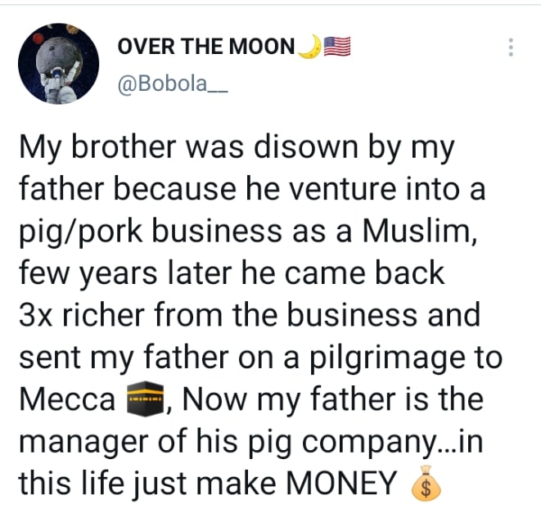541x509 pixels.
Task: Click the word manager in the tweet
Action: coord(82,444)
